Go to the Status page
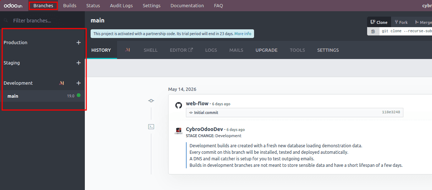 click(x=93, y=5)
